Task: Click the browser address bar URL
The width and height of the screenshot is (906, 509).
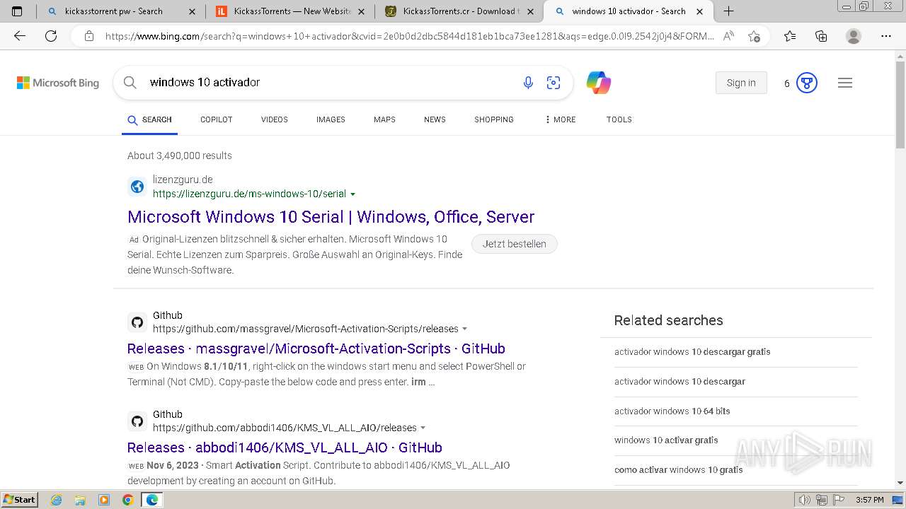Action: (x=409, y=36)
